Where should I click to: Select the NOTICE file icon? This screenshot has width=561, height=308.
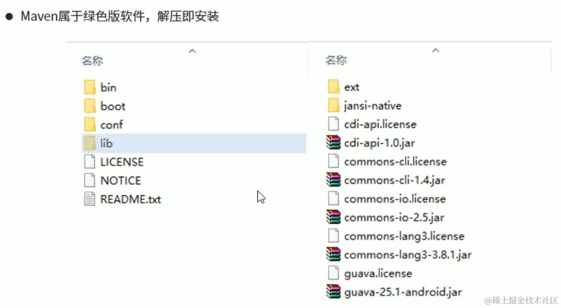coord(90,181)
